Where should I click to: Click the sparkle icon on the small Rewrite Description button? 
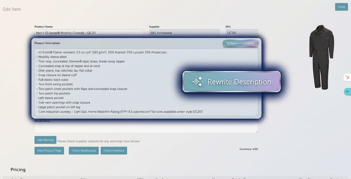[x=228, y=43]
